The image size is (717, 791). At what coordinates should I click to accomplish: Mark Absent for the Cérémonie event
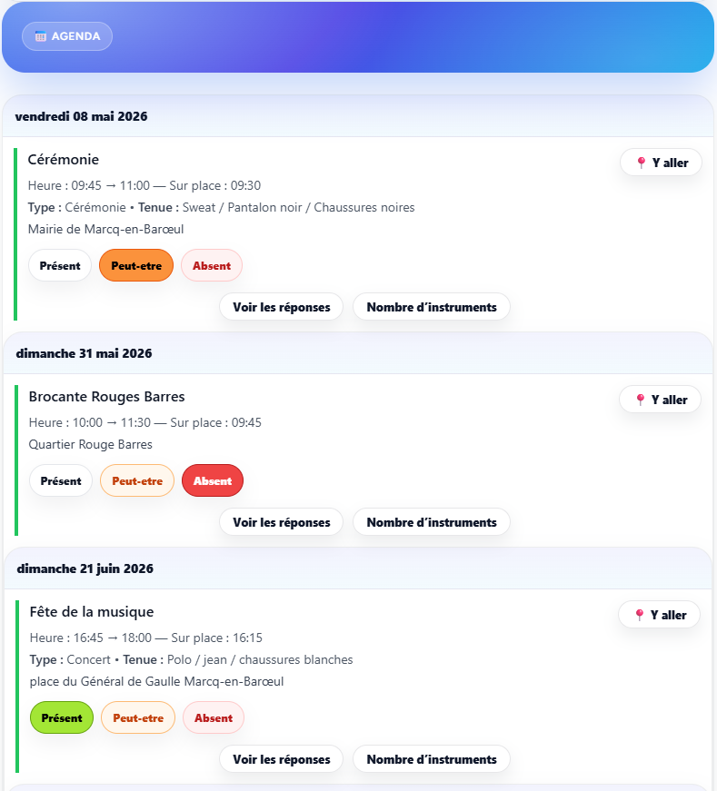pos(212,266)
